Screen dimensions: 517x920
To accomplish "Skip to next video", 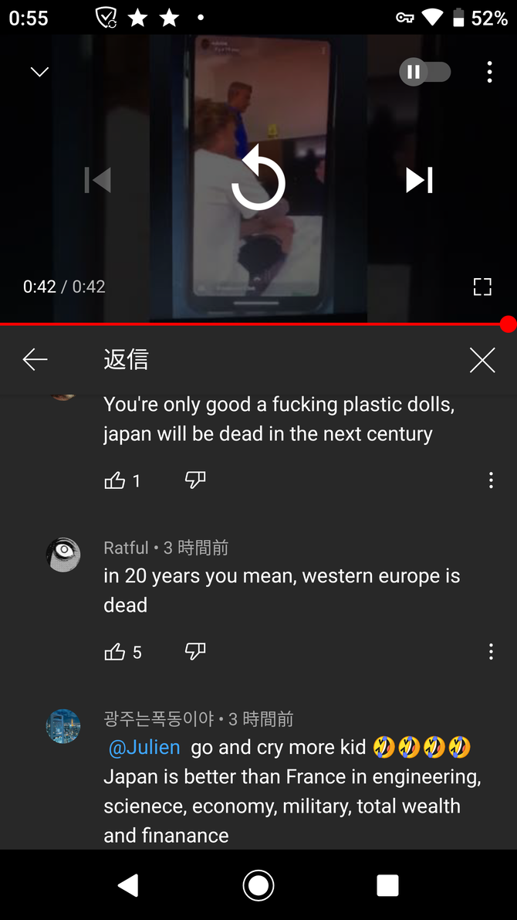I will click(420, 180).
